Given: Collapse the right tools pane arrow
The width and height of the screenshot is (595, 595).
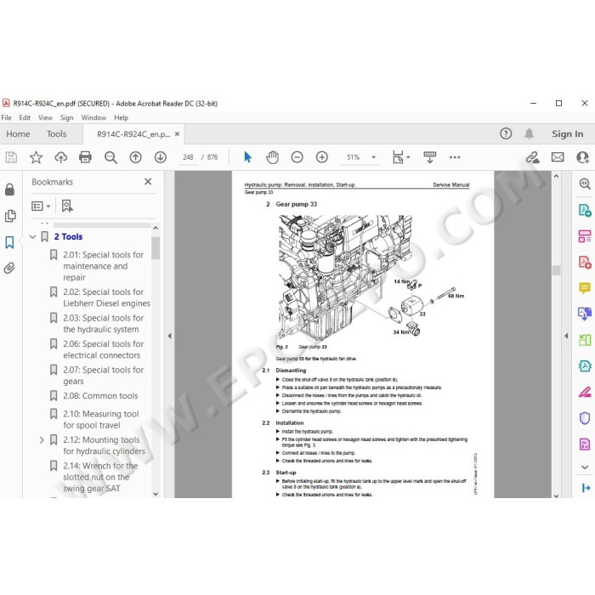Looking at the screenshot, I should [x=566, y=336].
